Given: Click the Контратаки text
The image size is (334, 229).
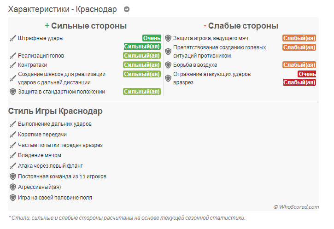Looking at the screenshot, I should [x=32, y=65].
